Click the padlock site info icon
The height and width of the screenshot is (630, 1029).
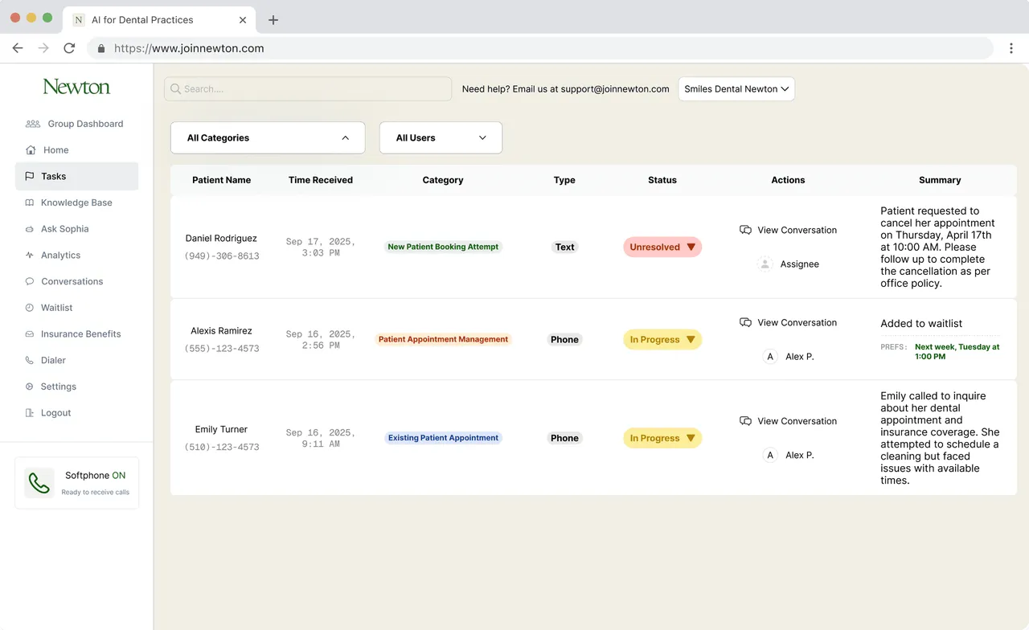(x=101, y=48)
